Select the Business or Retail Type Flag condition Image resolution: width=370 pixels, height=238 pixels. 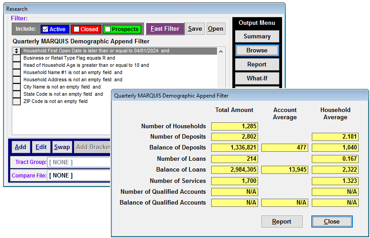pyautogui.click(x=69, y=58)
